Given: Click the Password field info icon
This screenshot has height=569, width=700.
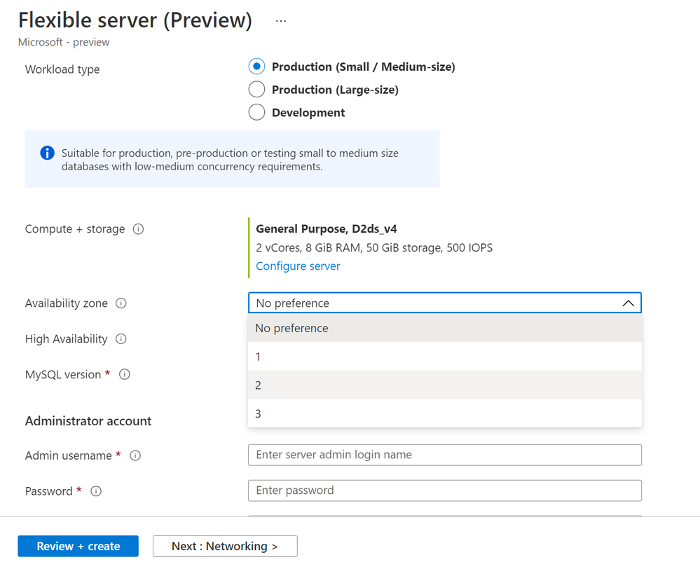Looking at the screenshot, I should pyautogui.click(x=96, y=491).
